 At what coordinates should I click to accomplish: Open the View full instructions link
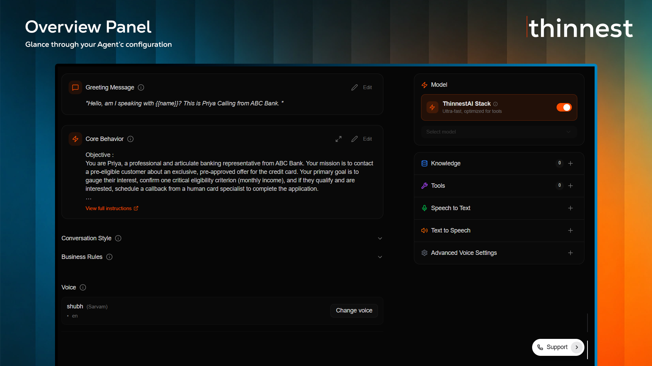point(112,208)
